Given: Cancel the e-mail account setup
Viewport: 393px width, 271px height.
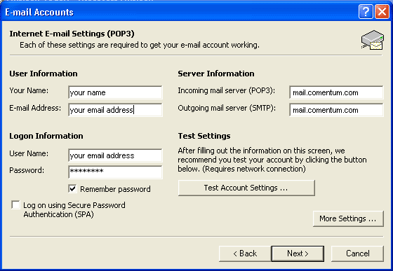Looking at the screenshot, I should click(x=357, y=253).
